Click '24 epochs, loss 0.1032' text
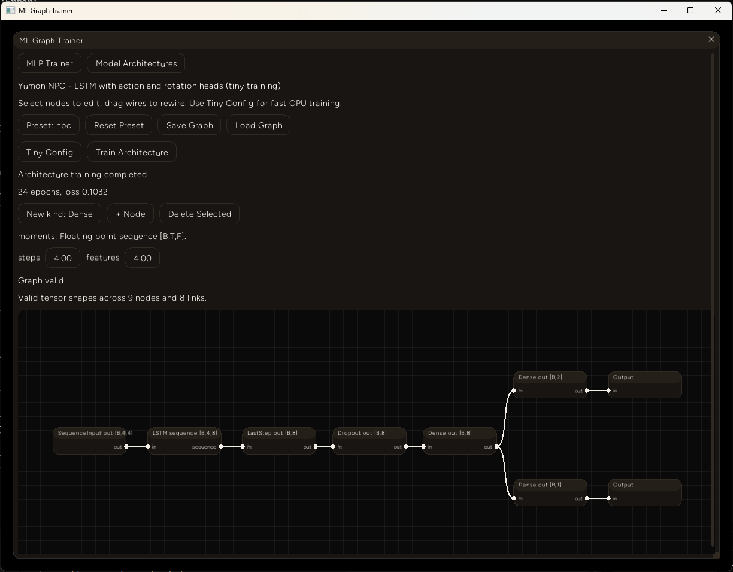The width and height of the screenshot is (733, 572). coord(63,192)
